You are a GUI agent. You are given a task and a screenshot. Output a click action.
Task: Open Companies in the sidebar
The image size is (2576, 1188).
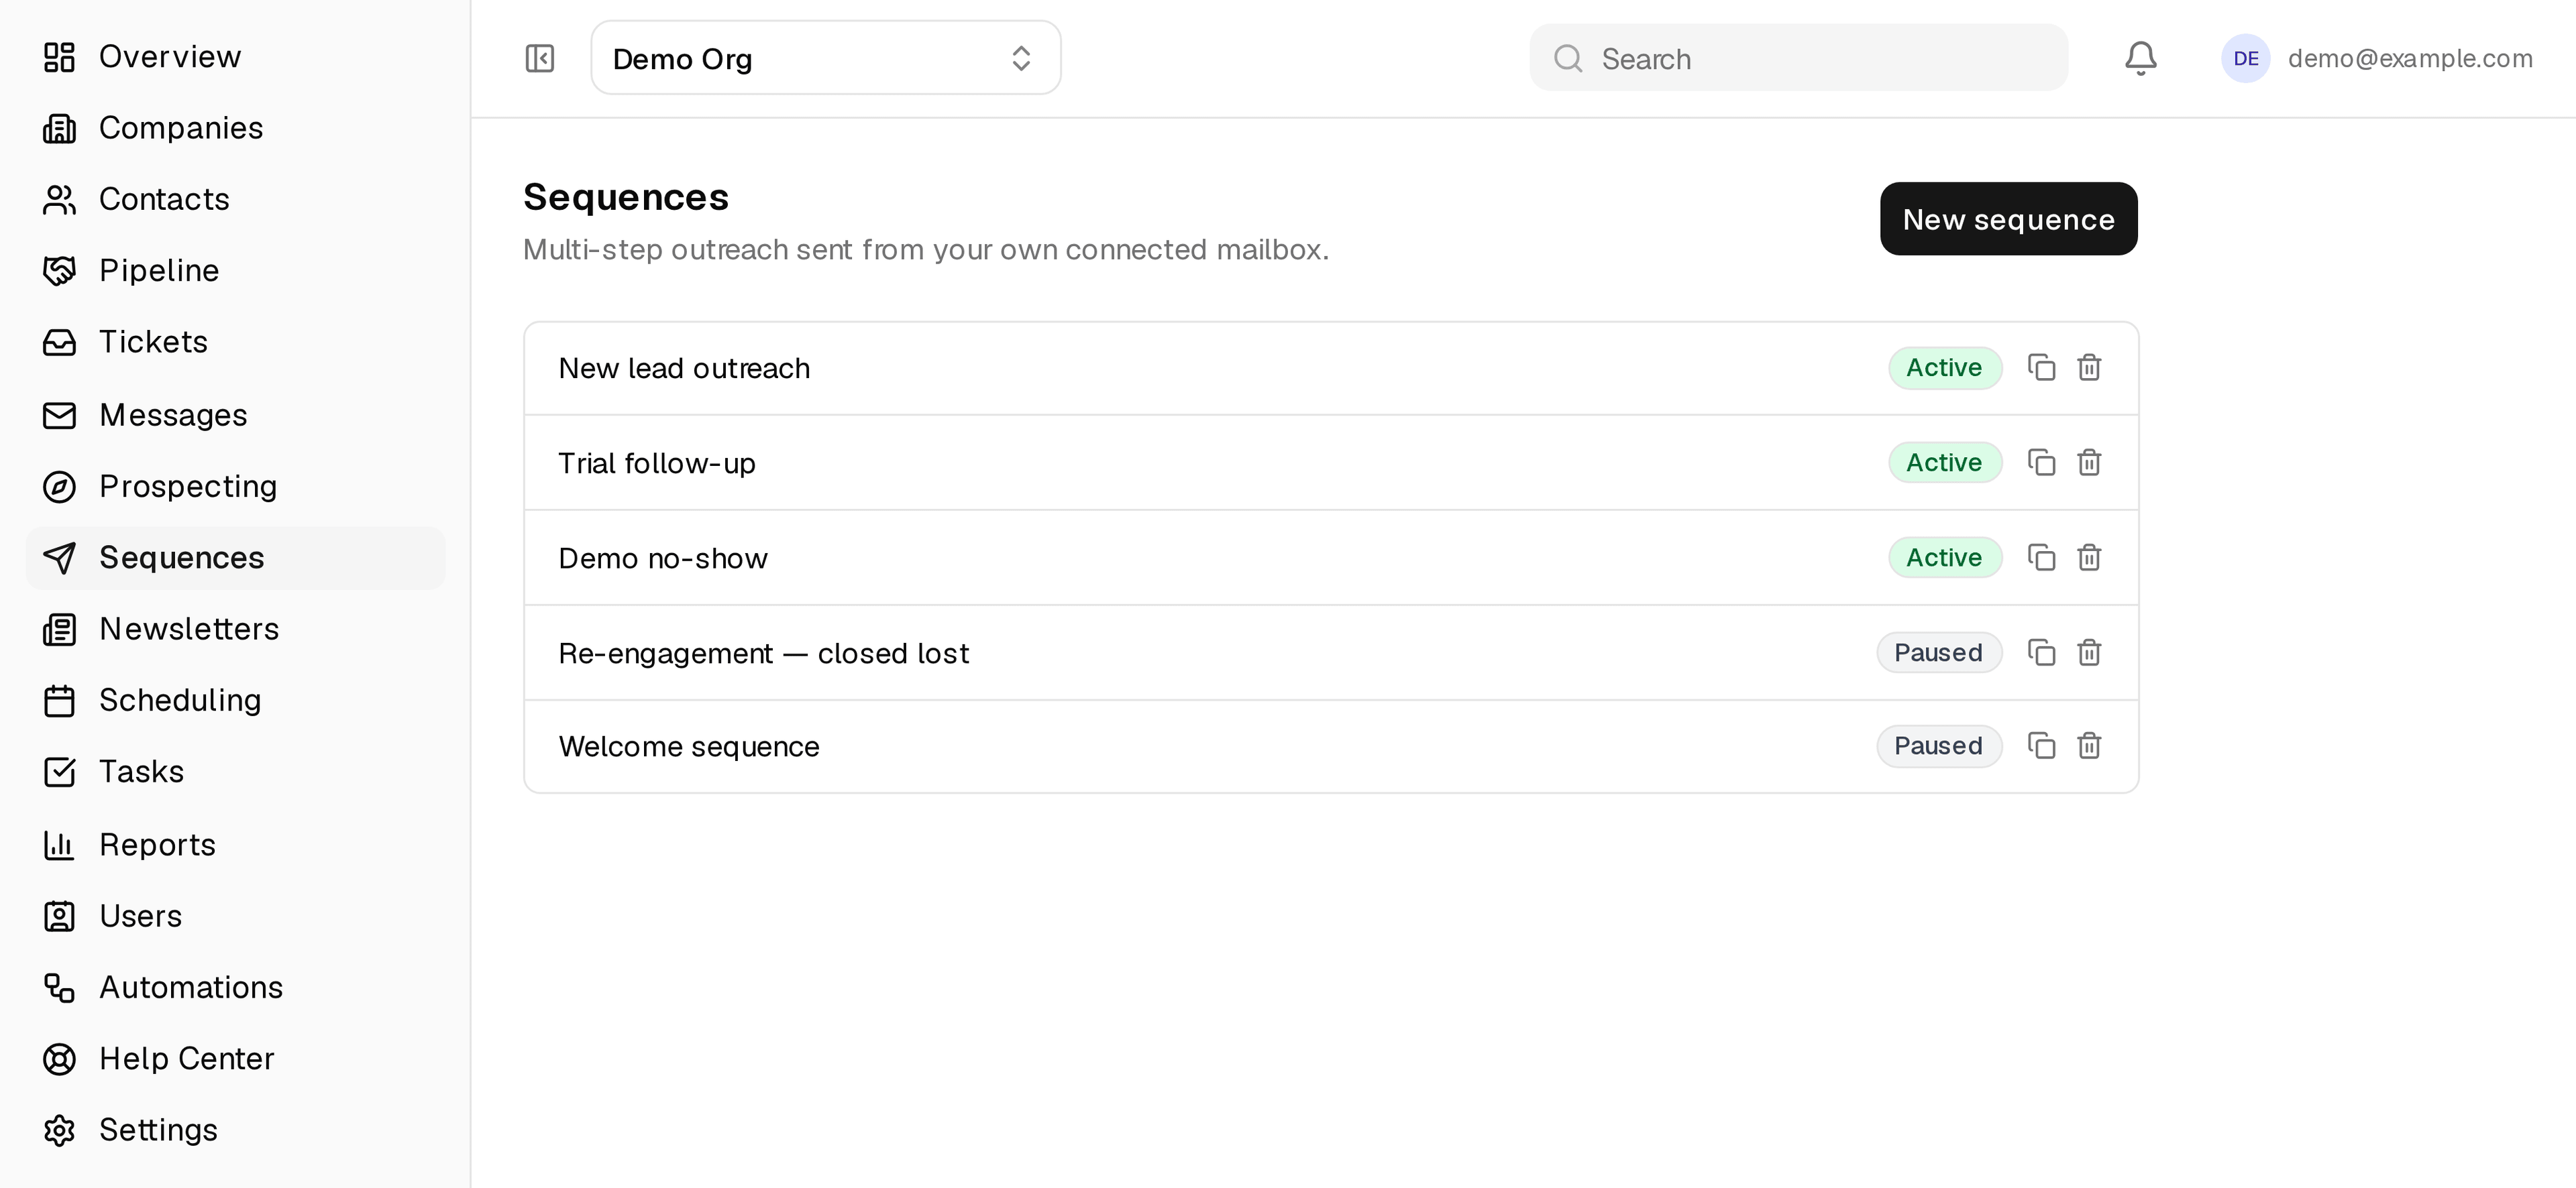[x=236, y=128]
